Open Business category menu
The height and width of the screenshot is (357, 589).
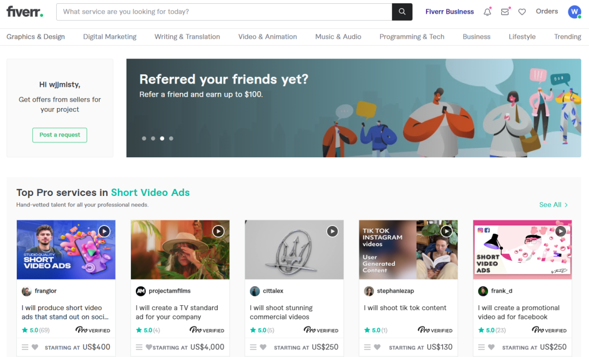coord(476,37)
